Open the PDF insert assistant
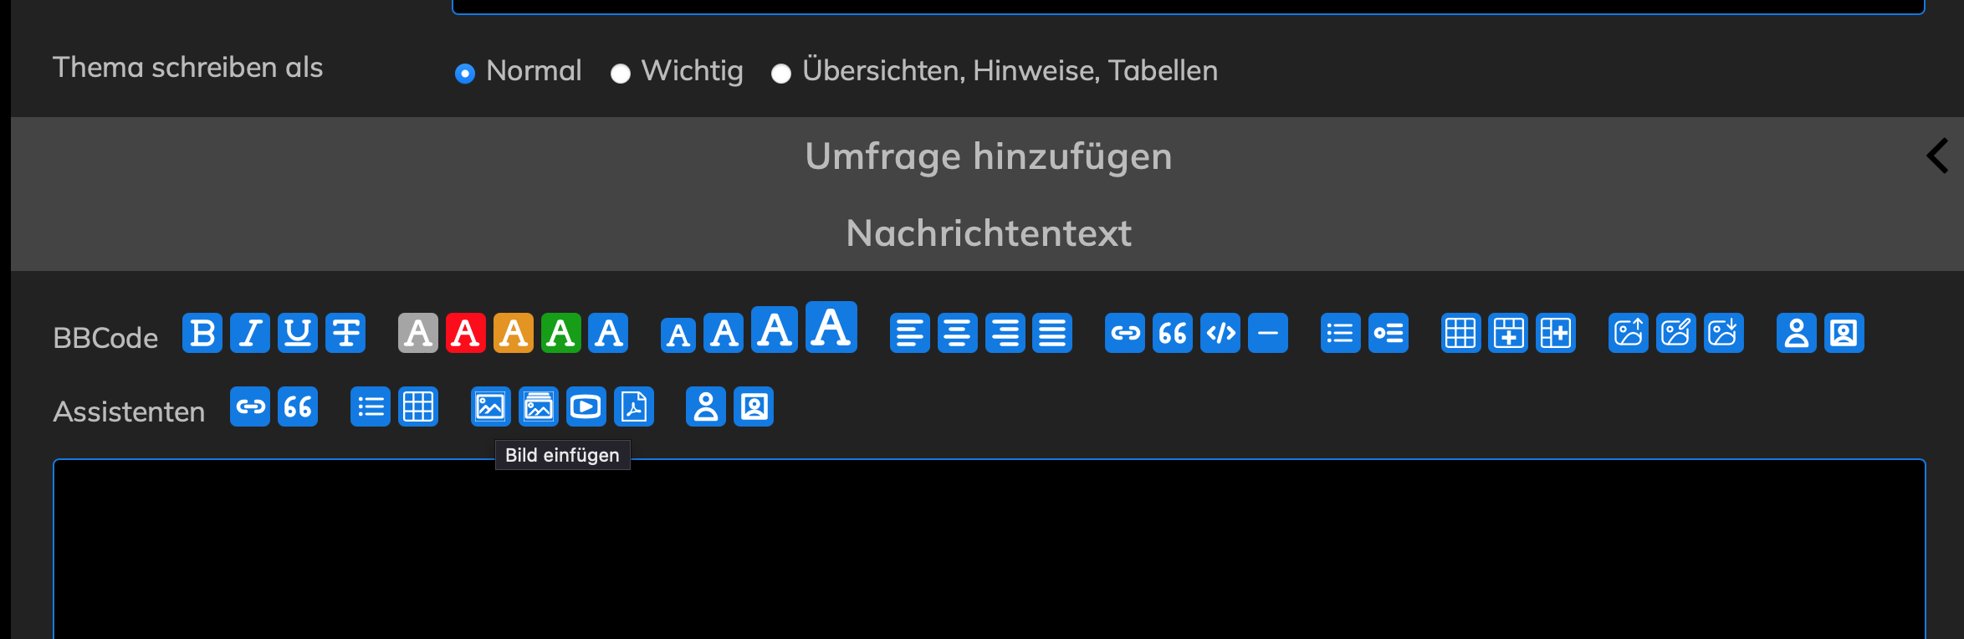Viewport: 1964px width, 639px height. pyautogui.click(x=634, y=407)
